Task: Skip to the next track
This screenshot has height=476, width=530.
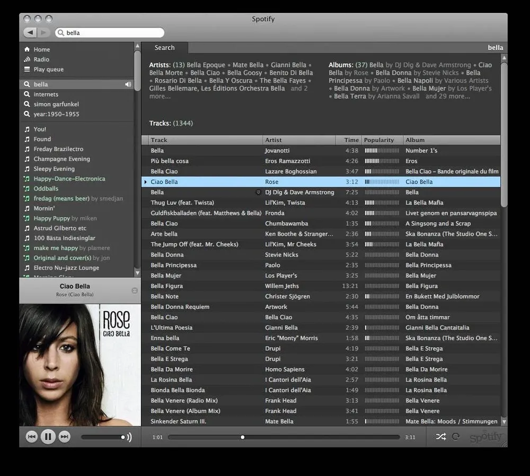Action: [64, 437]
